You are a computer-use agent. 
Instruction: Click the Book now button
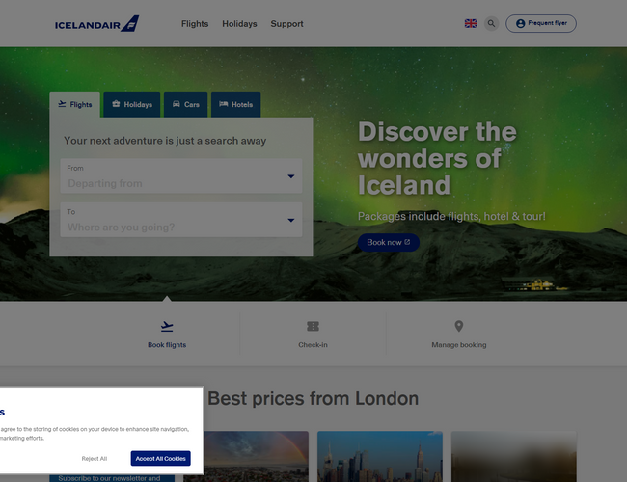pyautogui.click(x=389, y=242)
